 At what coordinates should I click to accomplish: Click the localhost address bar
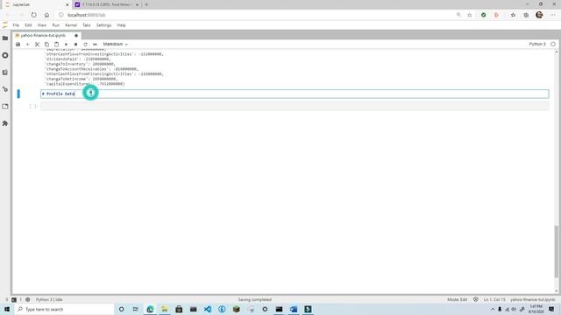(258, 15)
